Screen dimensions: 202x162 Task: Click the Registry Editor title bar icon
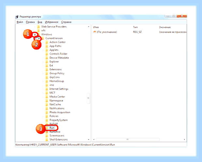(x=17, y=17)
